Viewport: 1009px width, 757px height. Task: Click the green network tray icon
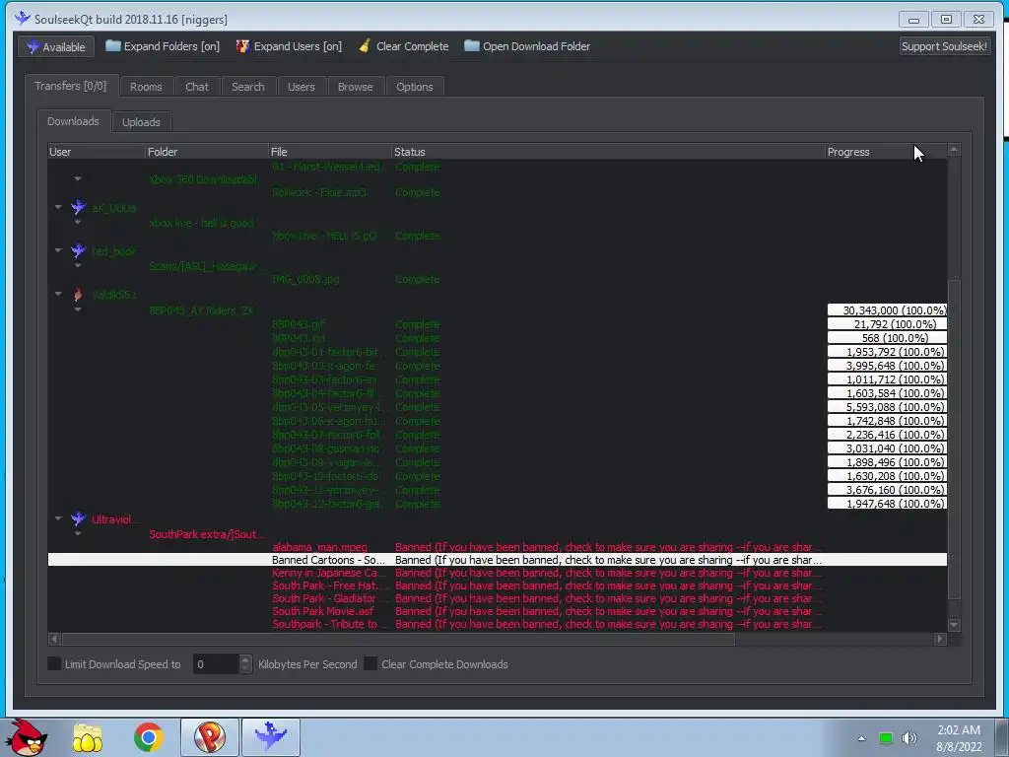pos(886,738)
